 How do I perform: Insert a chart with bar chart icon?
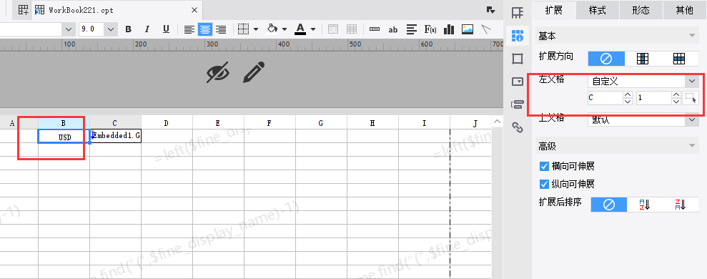pyautogui.click(x=449, y=29)
